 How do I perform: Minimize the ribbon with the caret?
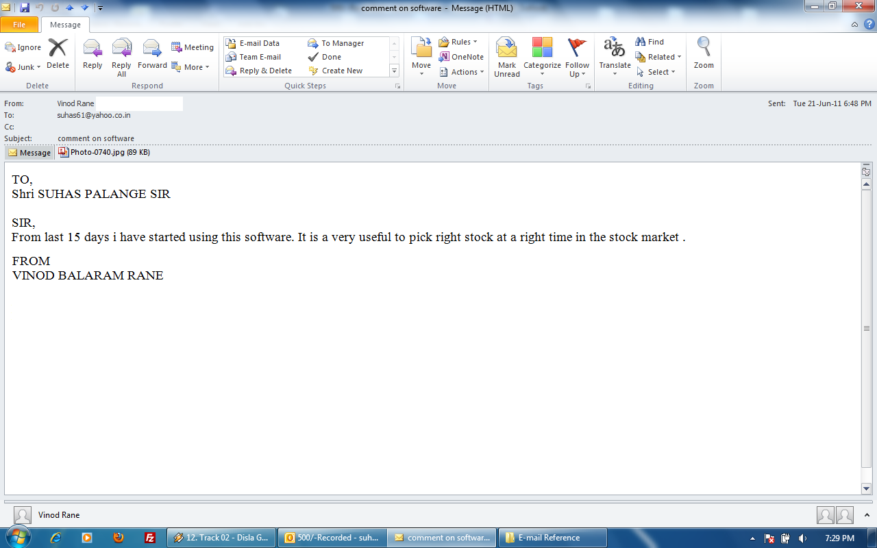pyautogui.click(x=855, y=25)
